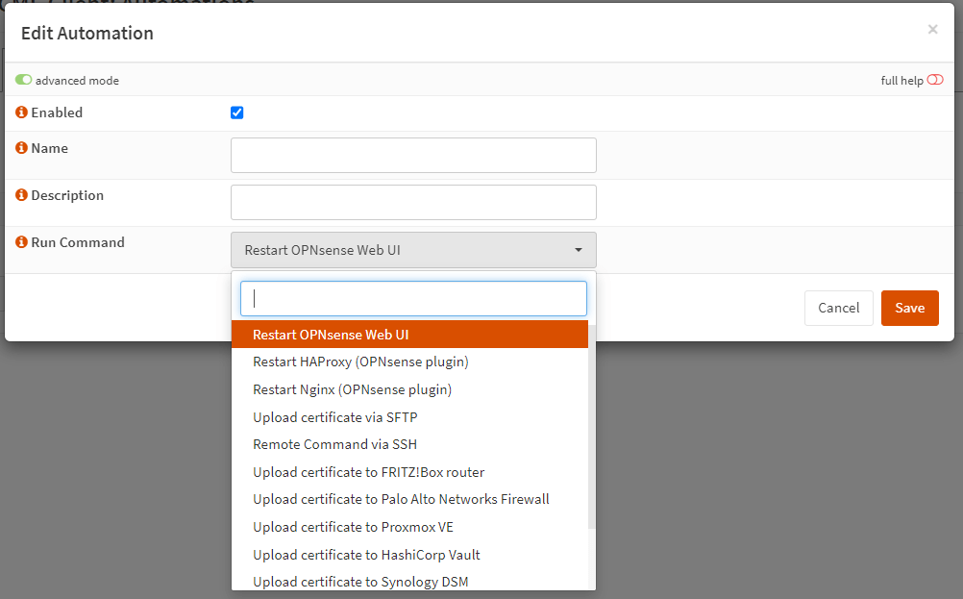Click the info icon beside Description
963x599 pixels.
coord(21,195)
